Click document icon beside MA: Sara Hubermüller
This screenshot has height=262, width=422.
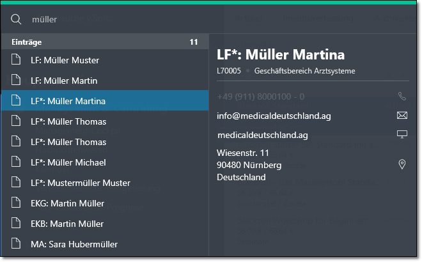pyautogui.click(x=17, y=244)
